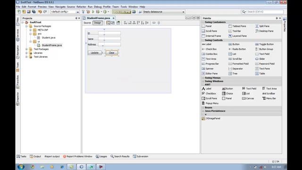Screen dimensions: 302x170
Task: Open Student.java in project tree
Action: (48, 38)
